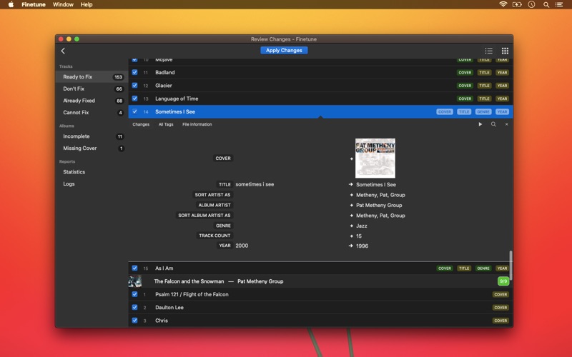Uncheck the Badland track checkbox
Screen dimensions: 572x357
coord(134,72)
